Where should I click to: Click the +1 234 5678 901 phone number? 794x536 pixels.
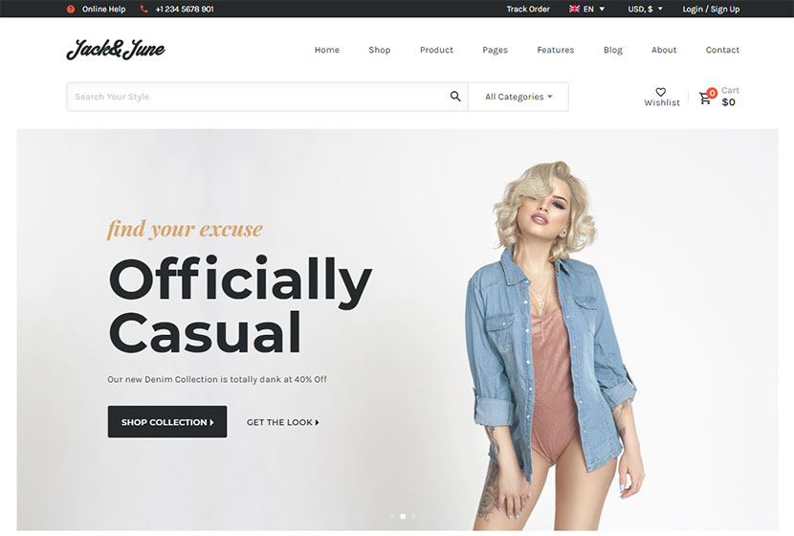click(x=185, y=10)
